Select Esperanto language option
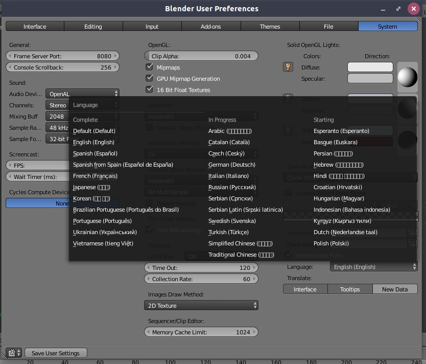Viewport: 426px width, 364px height. coord(341,131)
